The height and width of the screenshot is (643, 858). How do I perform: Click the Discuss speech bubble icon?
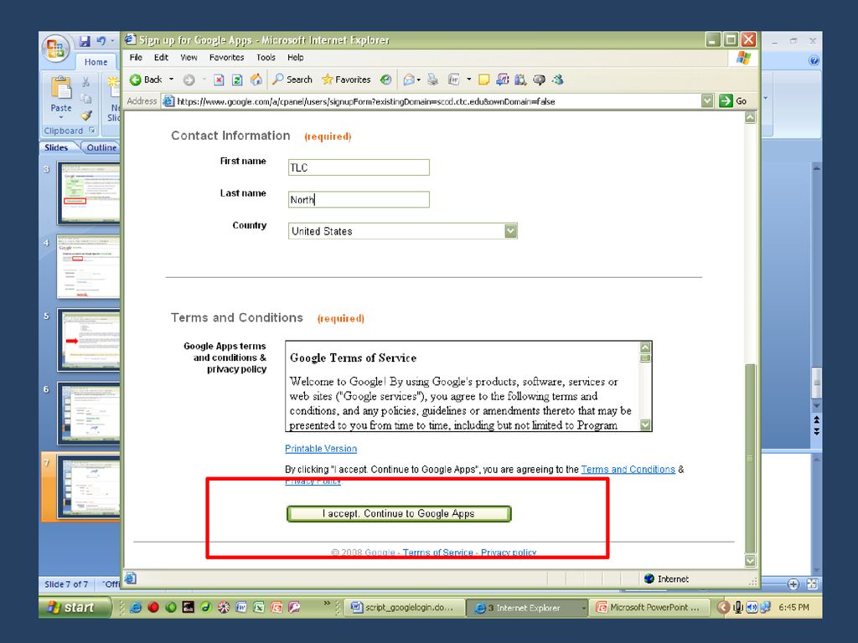(539, 80)
